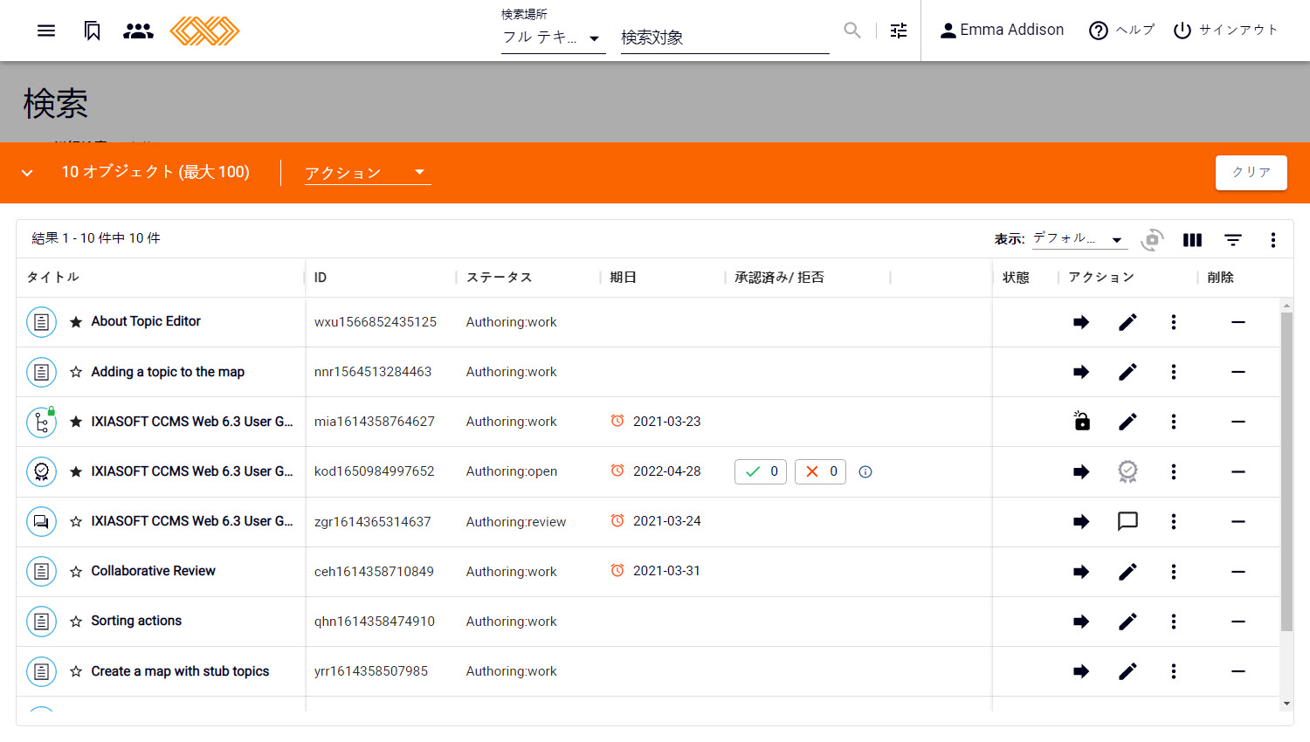This screenshot has width=1310, height=742.
Task: Click the refresh/reload view icon
Action: (1152, 239)
